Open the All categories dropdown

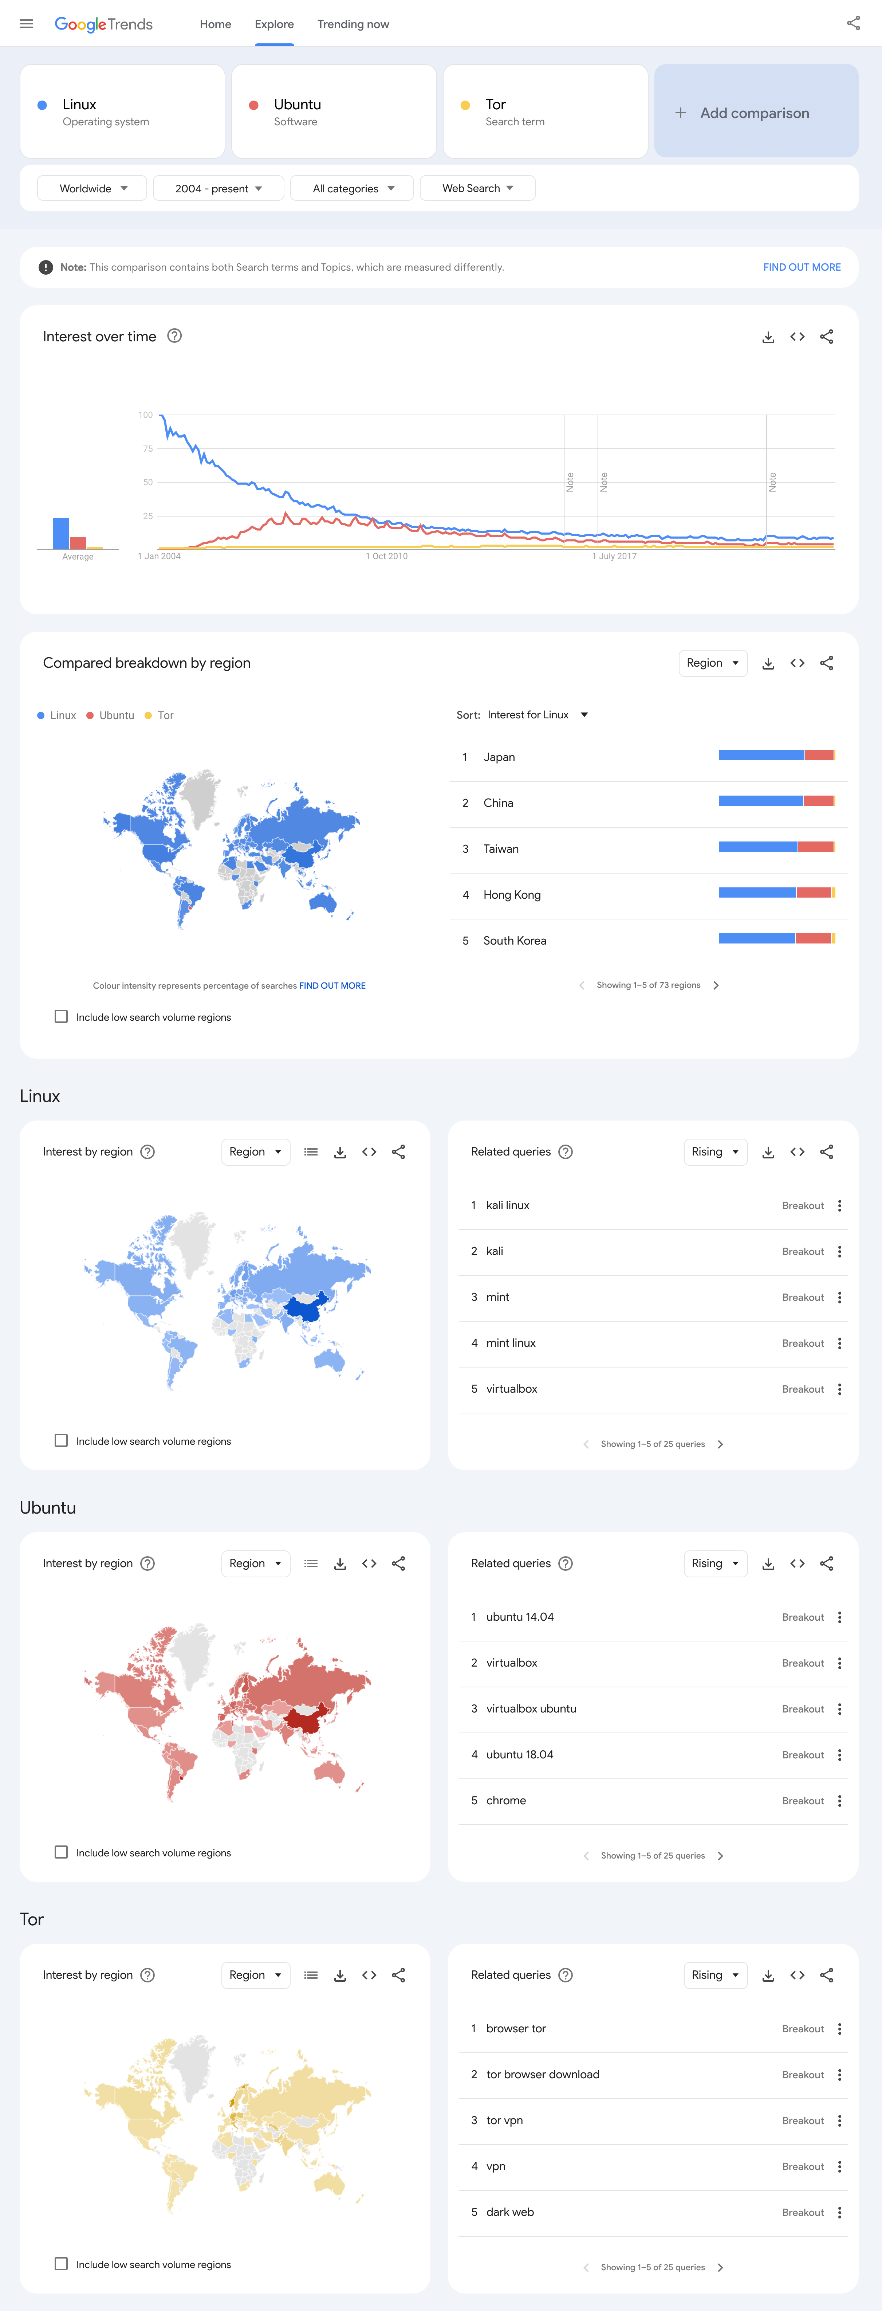point(353,188)
